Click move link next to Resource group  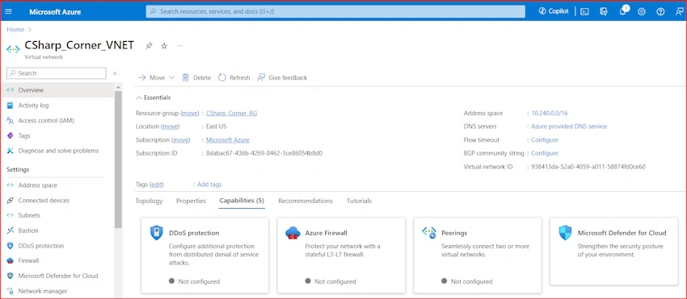coord(190,113)
